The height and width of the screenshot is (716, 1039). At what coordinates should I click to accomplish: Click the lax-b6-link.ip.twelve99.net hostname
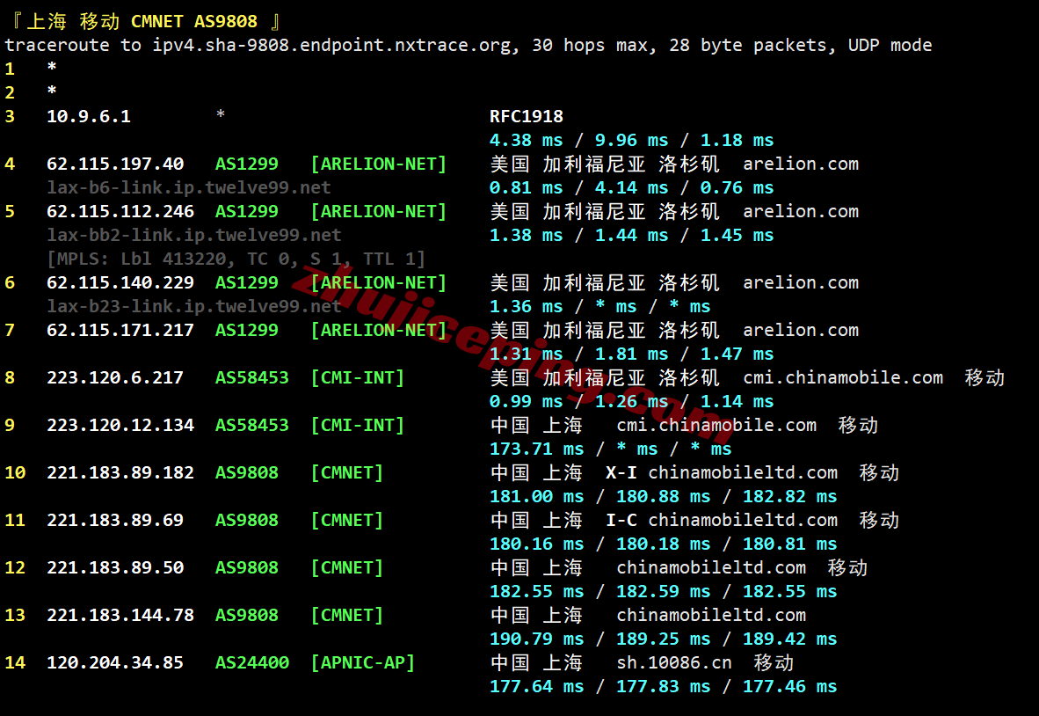189,187
